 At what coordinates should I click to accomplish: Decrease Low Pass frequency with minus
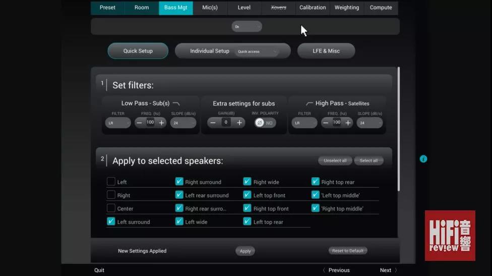139,123
